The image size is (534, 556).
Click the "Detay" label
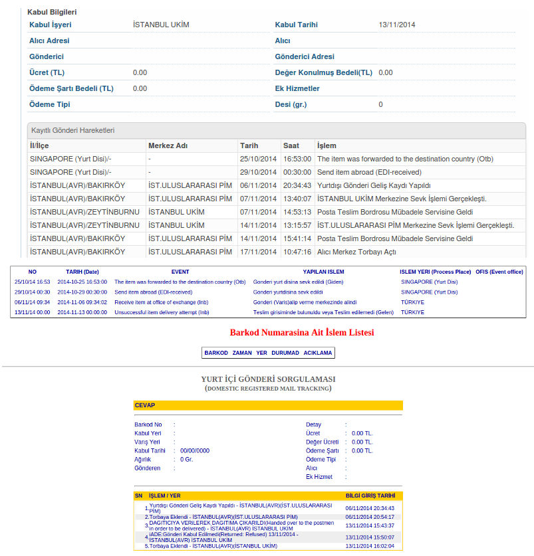tap(313, 424)
